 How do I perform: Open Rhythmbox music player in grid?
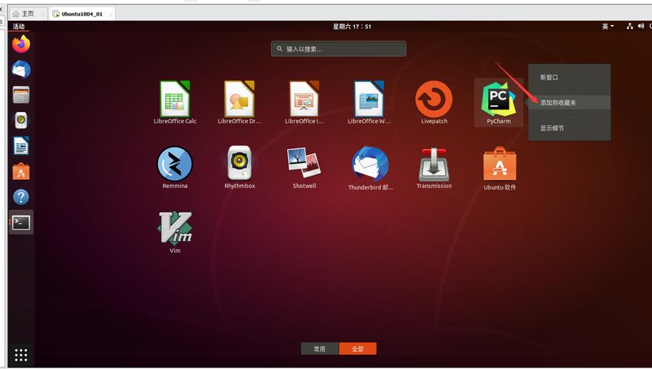239,164
